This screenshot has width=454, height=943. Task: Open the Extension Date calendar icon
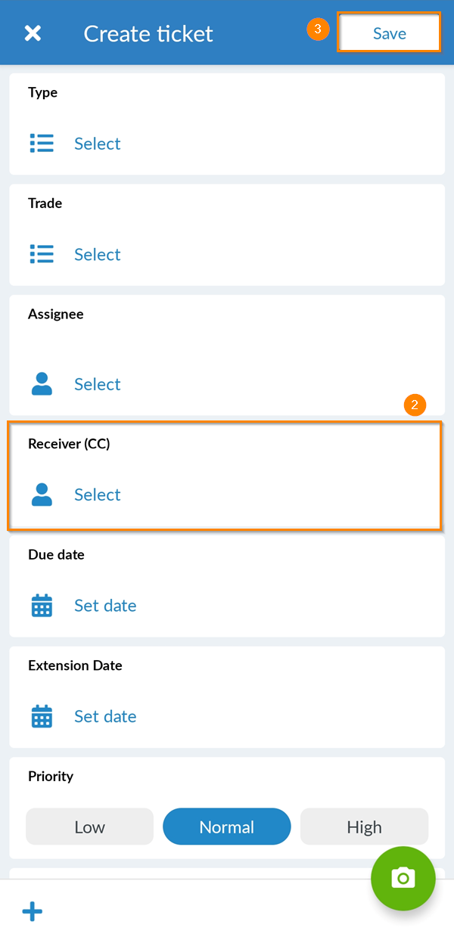(42, 716)
